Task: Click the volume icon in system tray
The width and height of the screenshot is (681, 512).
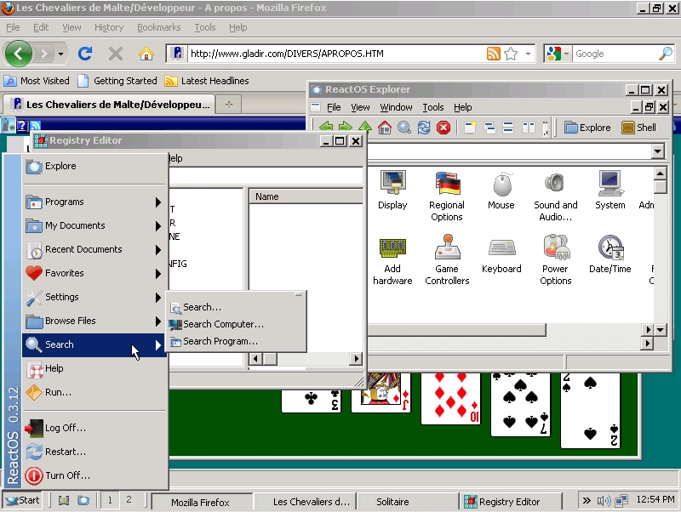Action: (x=604, y=501)
